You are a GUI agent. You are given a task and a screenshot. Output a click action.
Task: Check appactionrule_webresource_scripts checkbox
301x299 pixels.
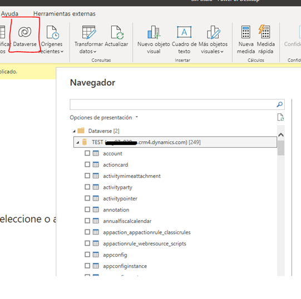point(87,243)
